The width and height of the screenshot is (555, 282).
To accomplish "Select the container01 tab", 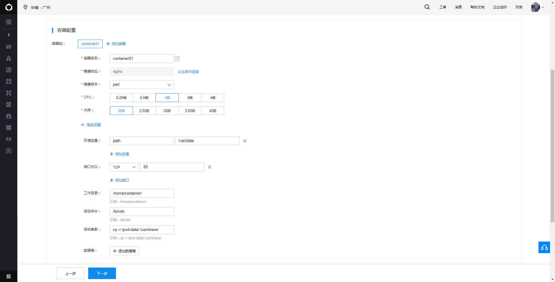I will click(90, 44).
